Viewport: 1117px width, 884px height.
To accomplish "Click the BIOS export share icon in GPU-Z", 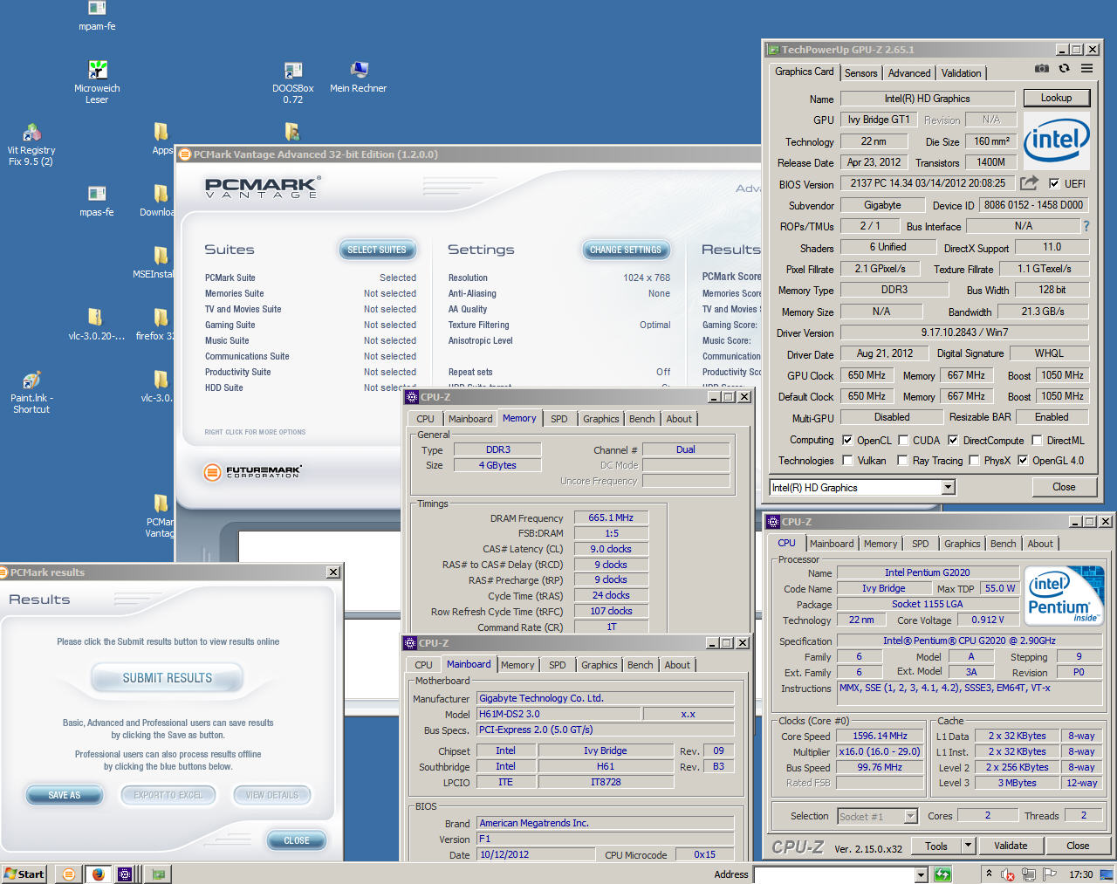I will click(x=1029, y=182).
